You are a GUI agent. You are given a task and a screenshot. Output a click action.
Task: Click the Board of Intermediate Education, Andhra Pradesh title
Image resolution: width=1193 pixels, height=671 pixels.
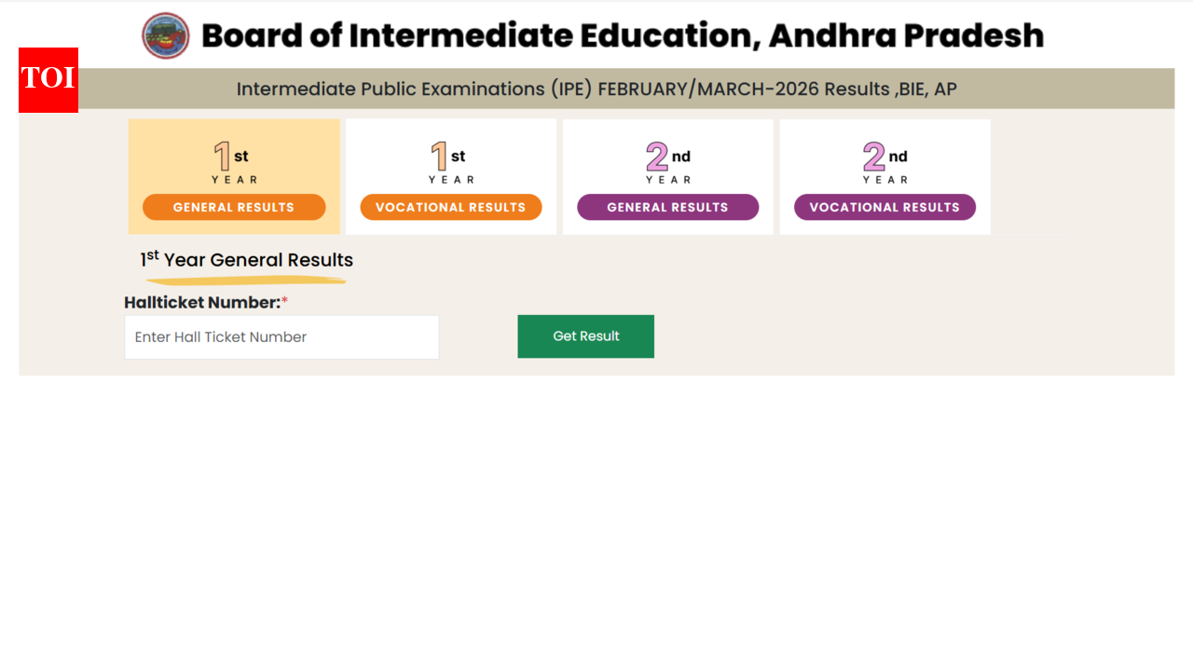pyautogui.click(x=623, y=36)
